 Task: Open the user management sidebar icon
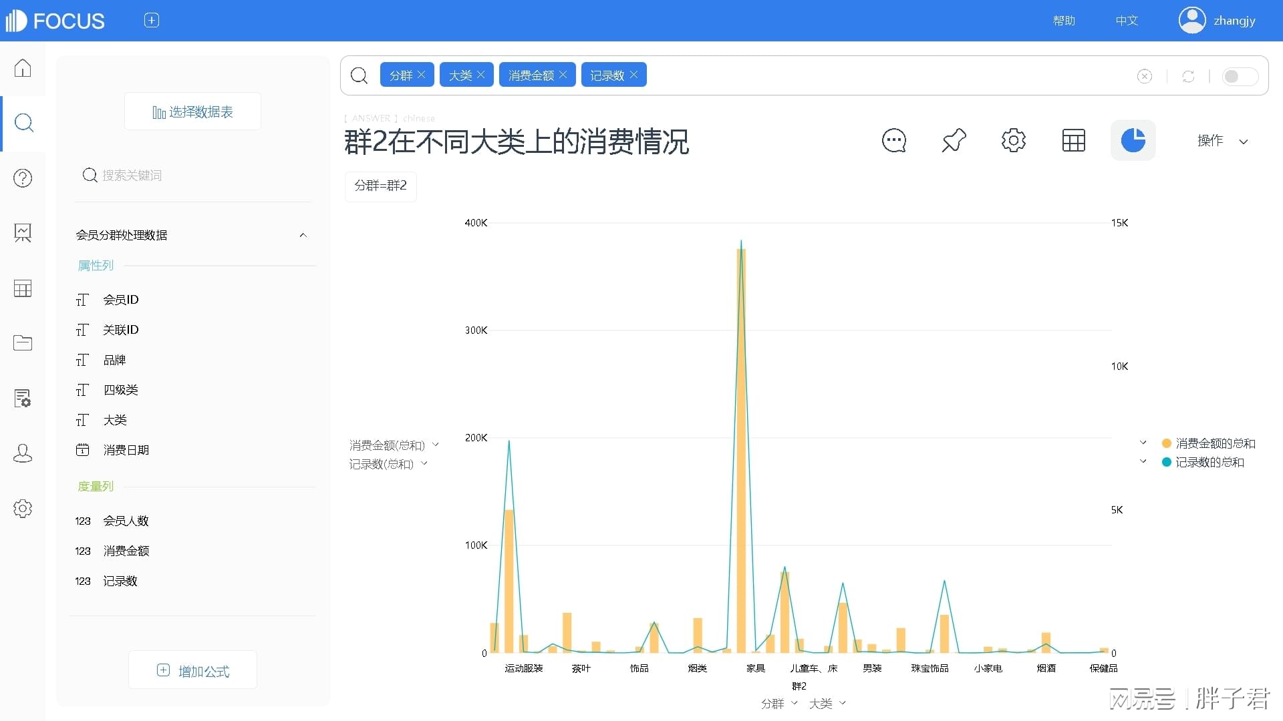pyautogui.click(x=23, y=453)
